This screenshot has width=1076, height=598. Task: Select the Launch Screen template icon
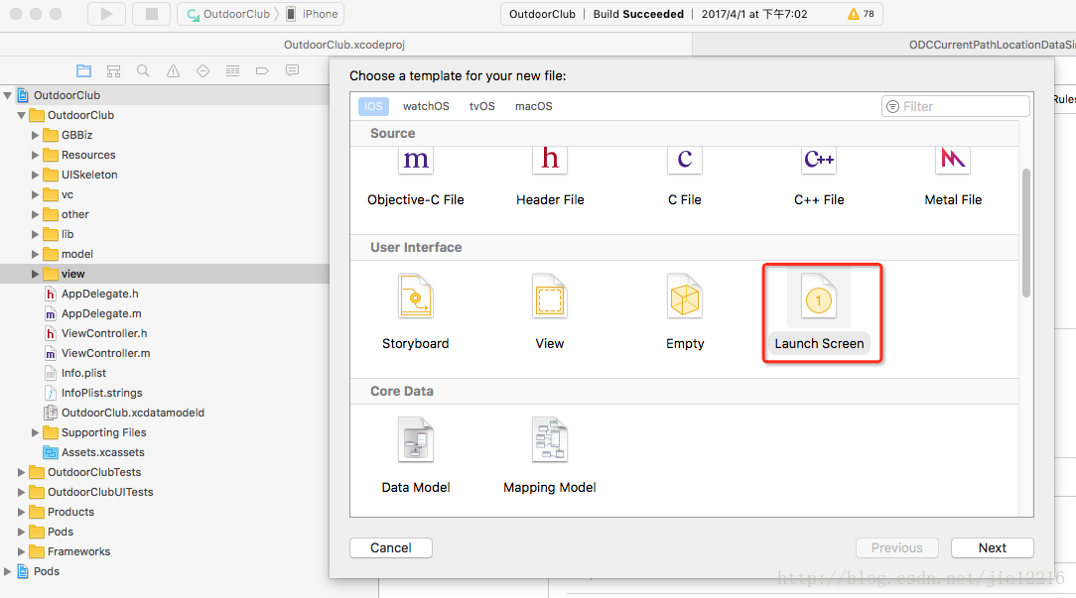click(x=819, y=298)
